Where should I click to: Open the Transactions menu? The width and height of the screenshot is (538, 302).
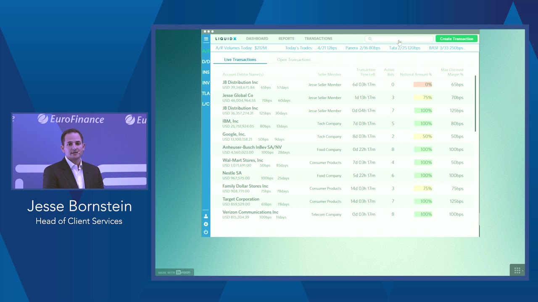coord(318,39)
